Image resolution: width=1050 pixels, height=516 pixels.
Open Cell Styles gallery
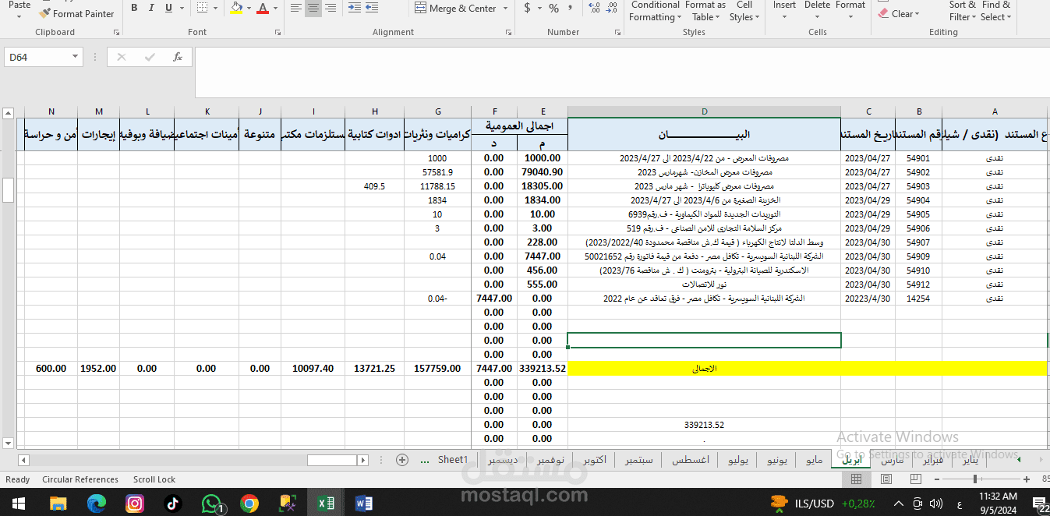[x=744, y=11]
